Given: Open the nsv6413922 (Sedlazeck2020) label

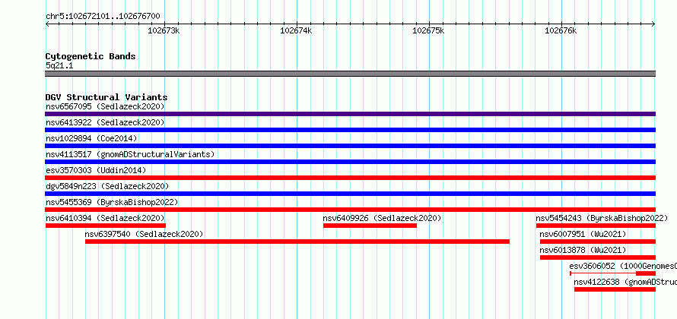Looking at the screenshot, I should [105, 122].
